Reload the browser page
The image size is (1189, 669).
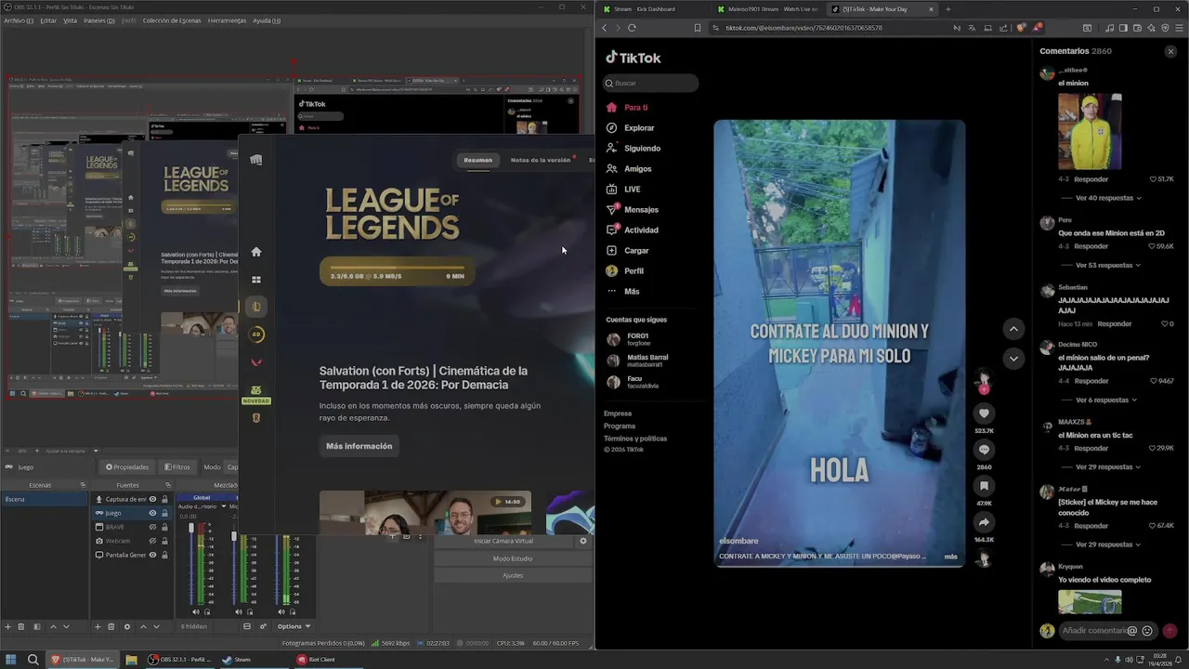632,28
